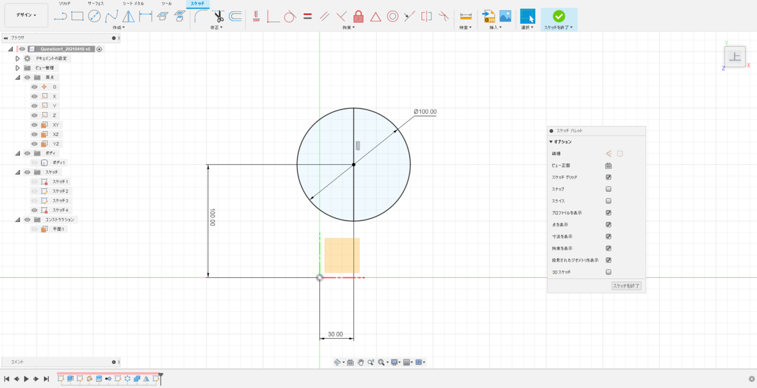Toggle the スケッチ グリッド checkbox
The height and width of the screenshot is (388, 757).
[609, 178]
